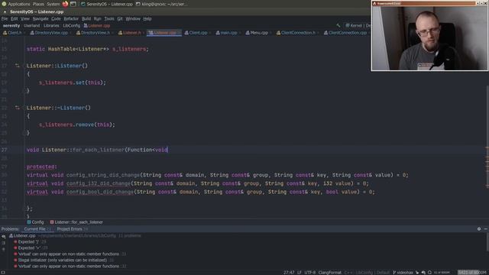Screen dimensions: 489x275
Task: Click the Listener::for_each_listener editor breadcrumb
Action: point(76,222)
